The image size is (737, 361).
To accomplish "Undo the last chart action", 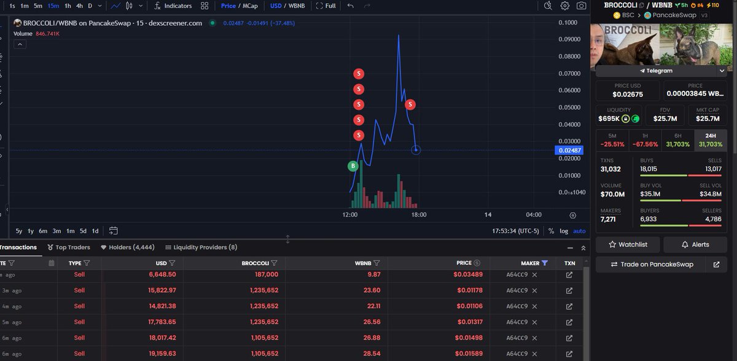I will tap(350, 6).
